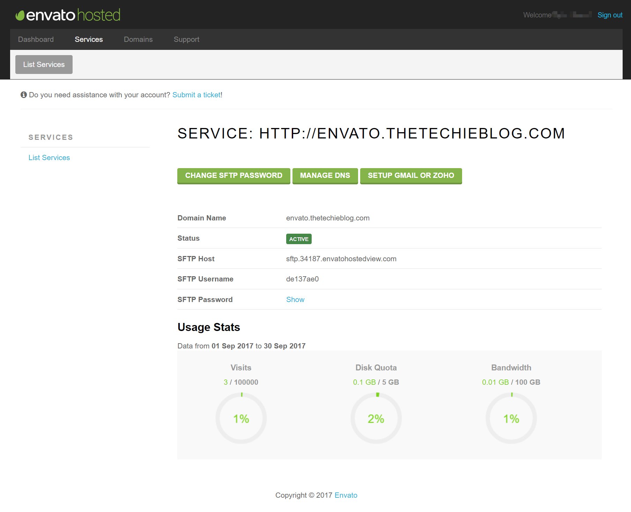Image resolution: width=631 pixels, height=512 pixels.
Task: Click the domain name envato.thetechieblog.com value
Action: coord(328,218)
